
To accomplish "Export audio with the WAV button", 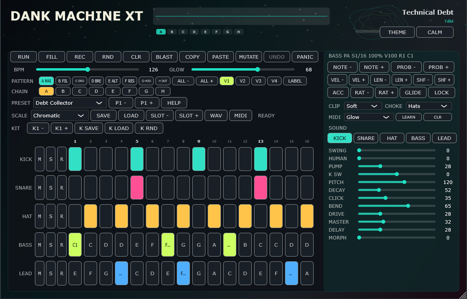I will coord(216,115).
